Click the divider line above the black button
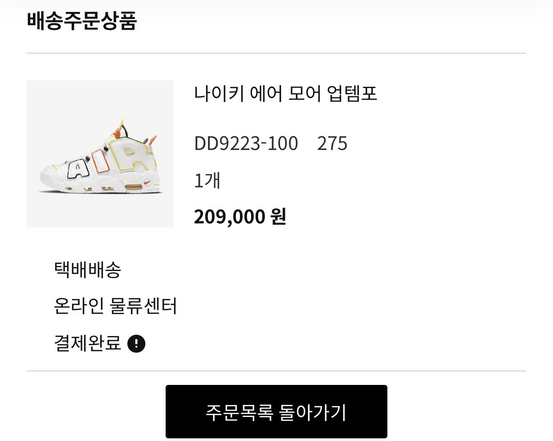 (x=276, y=371)
